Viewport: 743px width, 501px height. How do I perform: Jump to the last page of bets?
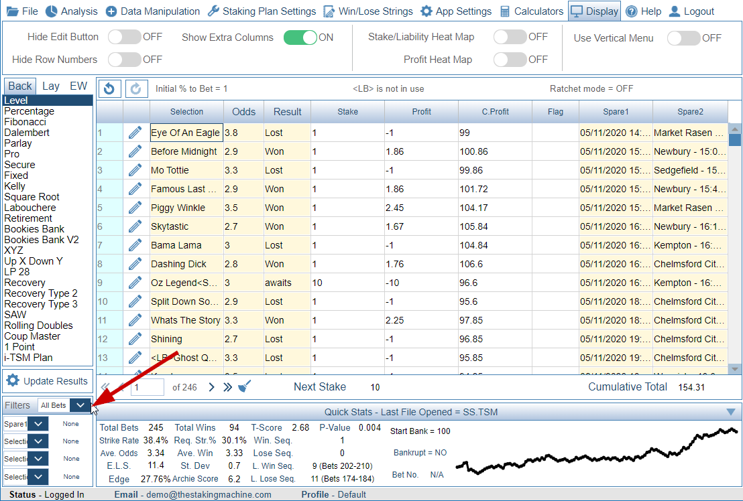coord(227,387)
